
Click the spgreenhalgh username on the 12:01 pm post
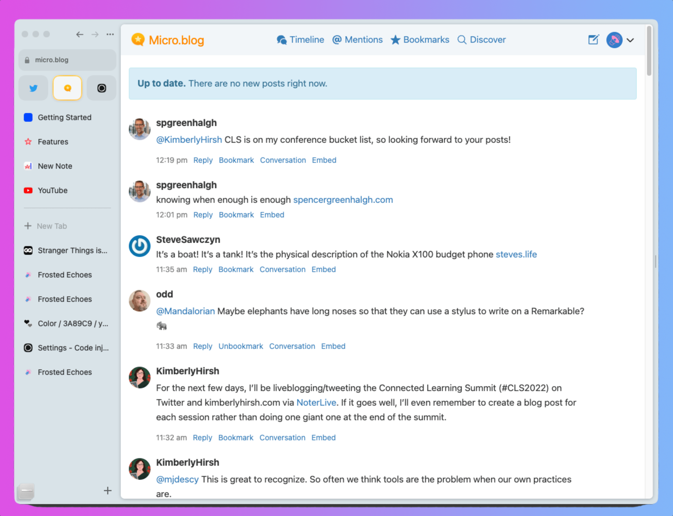click(186, 185)
